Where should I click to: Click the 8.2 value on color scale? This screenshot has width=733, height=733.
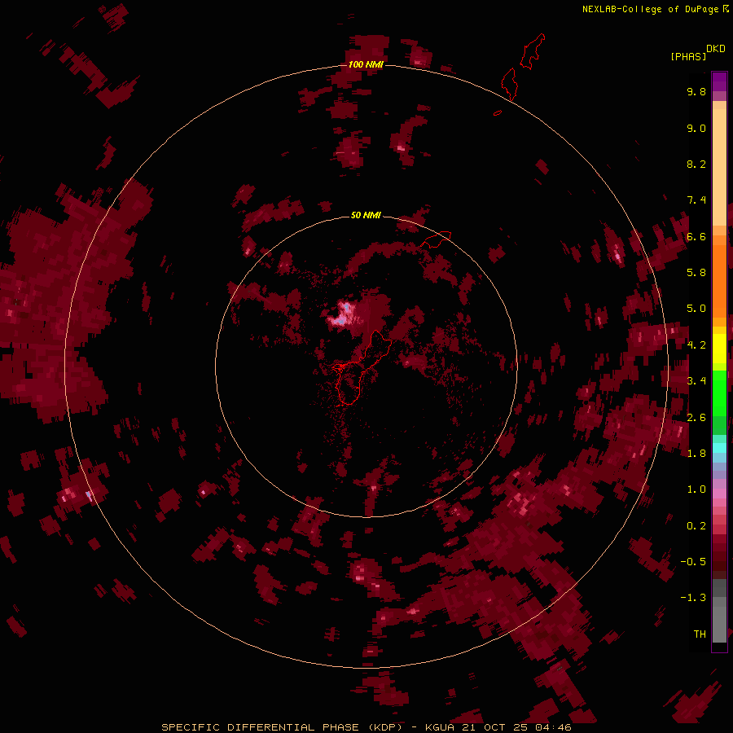click(696, 164)
